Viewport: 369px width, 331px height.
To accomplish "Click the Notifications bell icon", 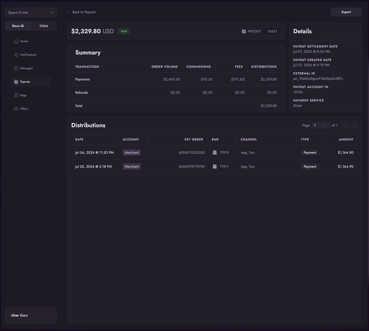I will pyautogui.click(x=16, y=55).
